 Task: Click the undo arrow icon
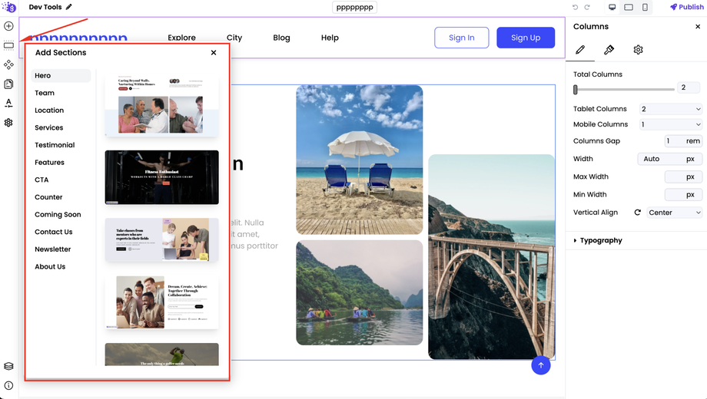575,7
